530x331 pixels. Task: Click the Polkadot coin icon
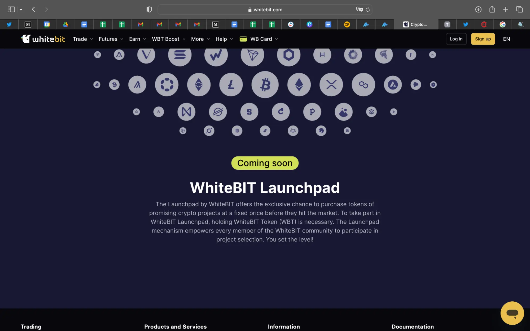(x=167, y=85)
